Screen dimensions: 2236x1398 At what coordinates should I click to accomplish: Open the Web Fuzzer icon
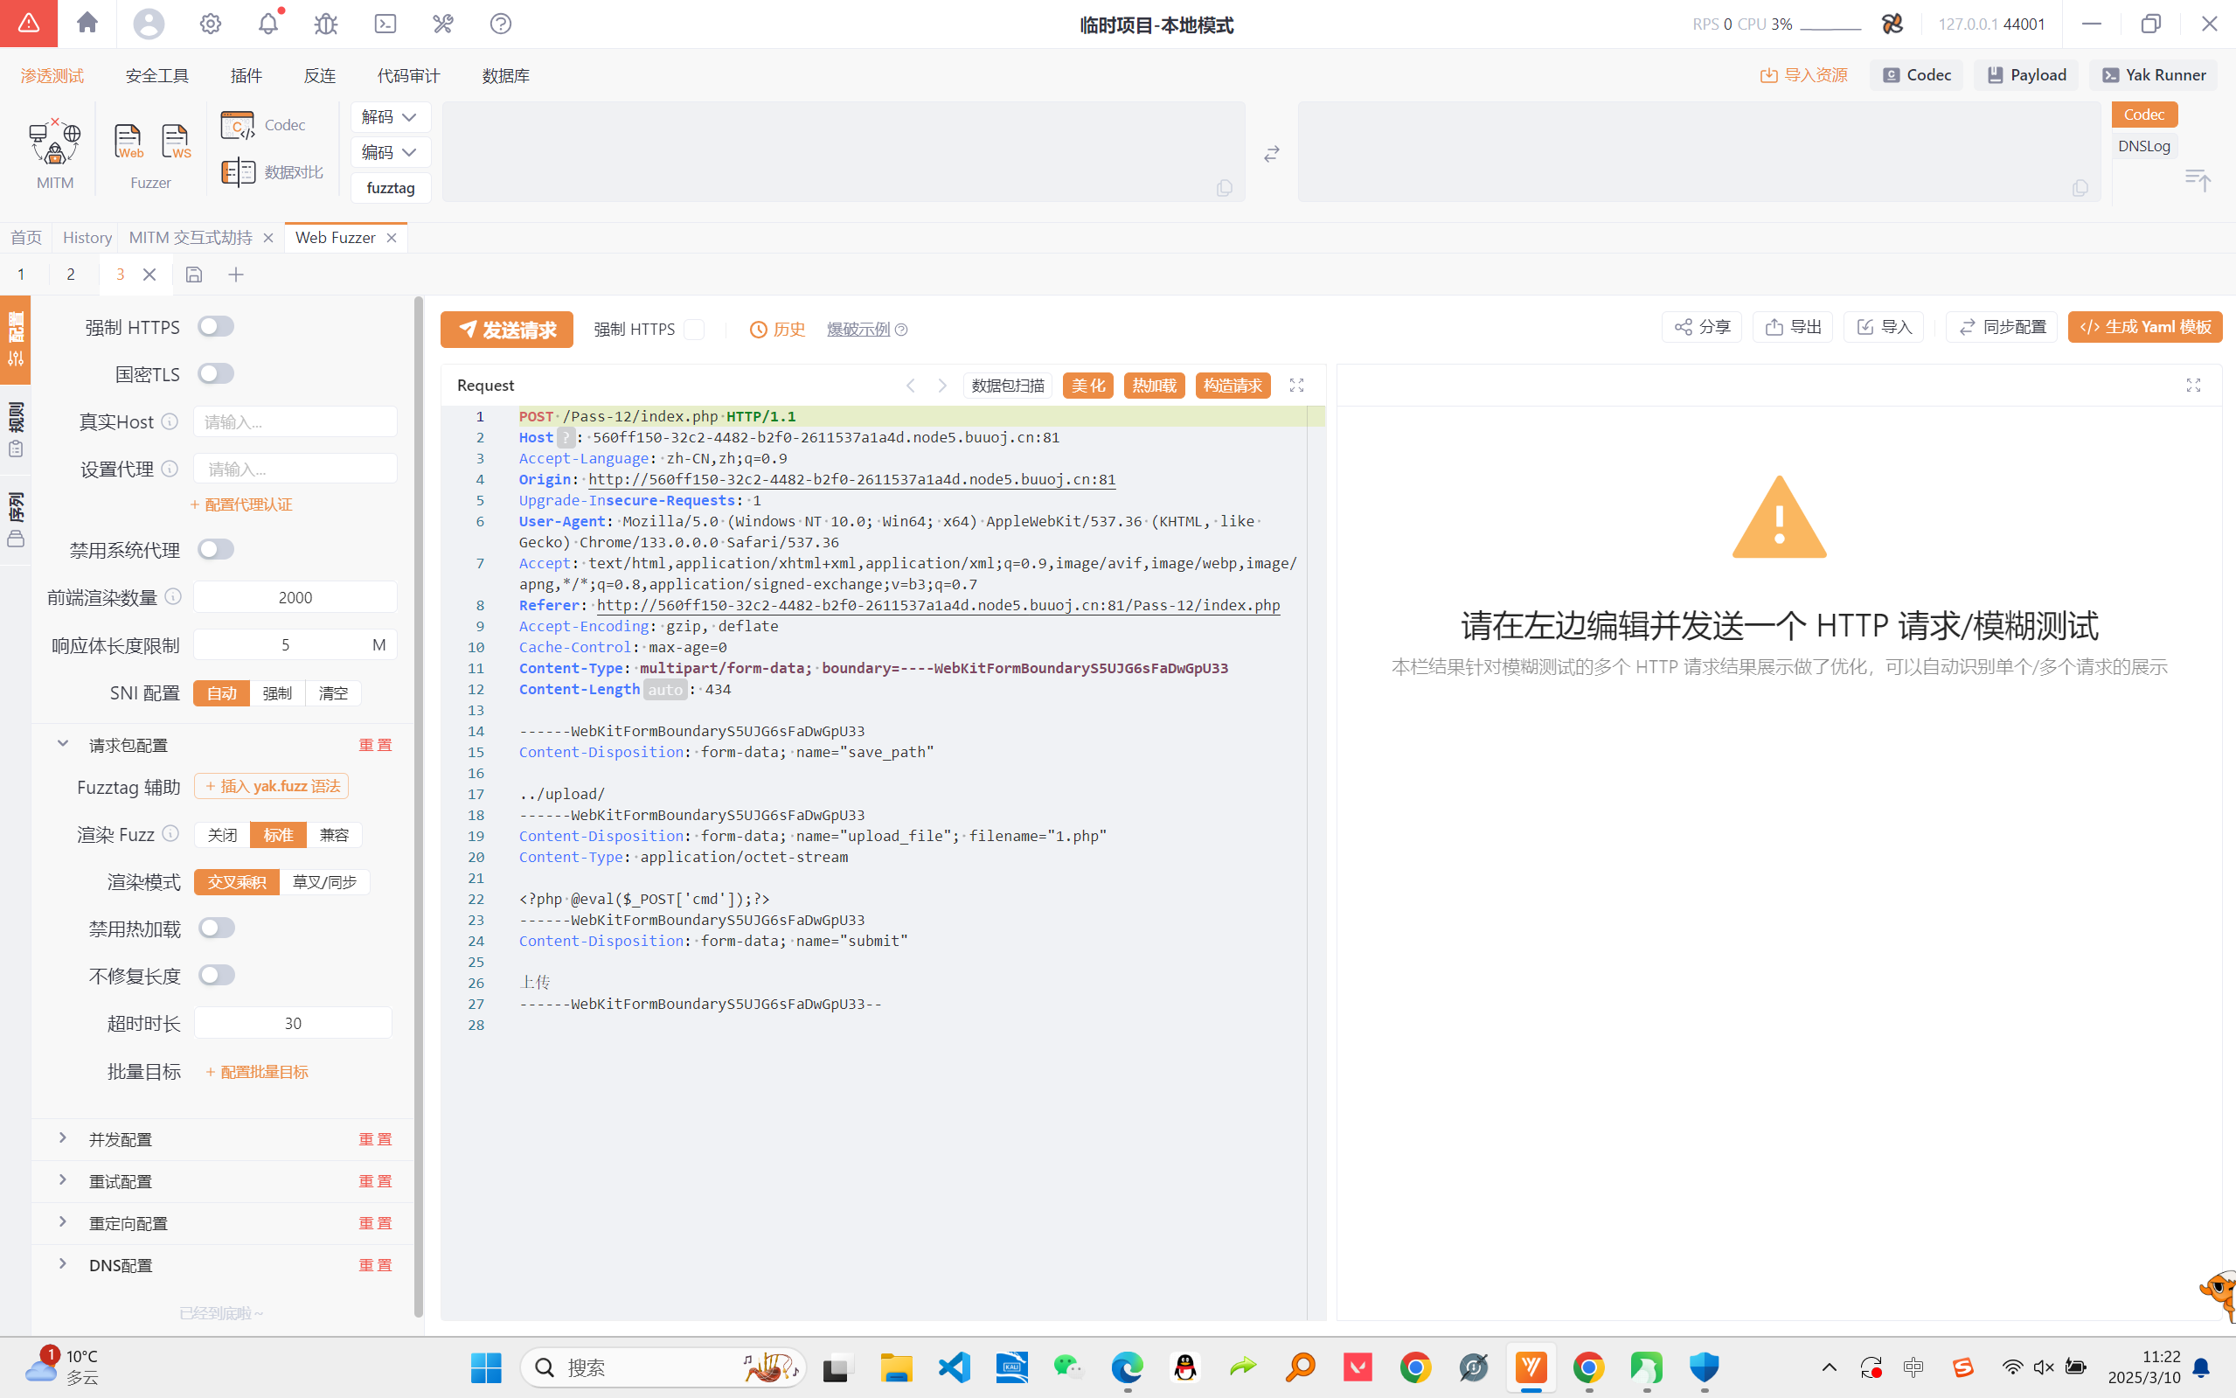[x=128, y=142]
